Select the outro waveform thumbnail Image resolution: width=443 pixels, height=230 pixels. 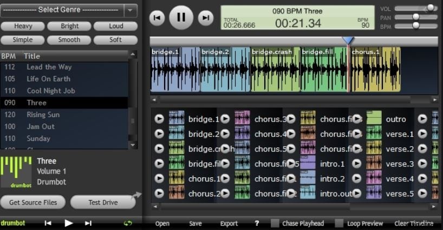click(x=374, y=118)
